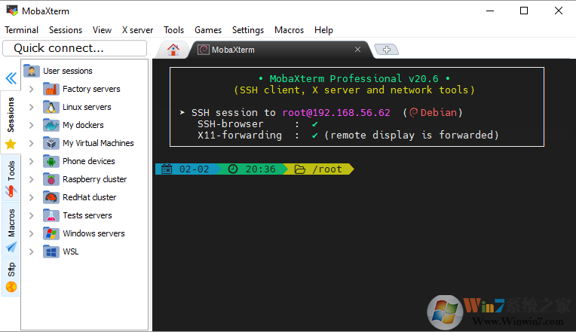Screen dimensions: 576x332
Task: Click the Phone devices Android icon
Action: (x=51, y=161)
